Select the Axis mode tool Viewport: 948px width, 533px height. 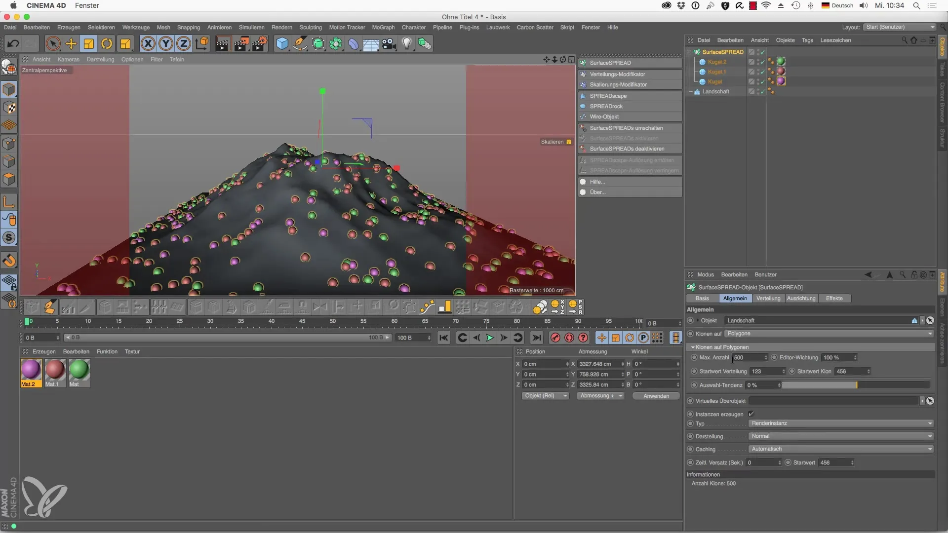[x=9, y=201]
